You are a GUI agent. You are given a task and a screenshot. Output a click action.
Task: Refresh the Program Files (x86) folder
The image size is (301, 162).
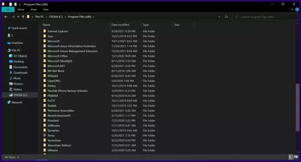[x=226, y=17]
